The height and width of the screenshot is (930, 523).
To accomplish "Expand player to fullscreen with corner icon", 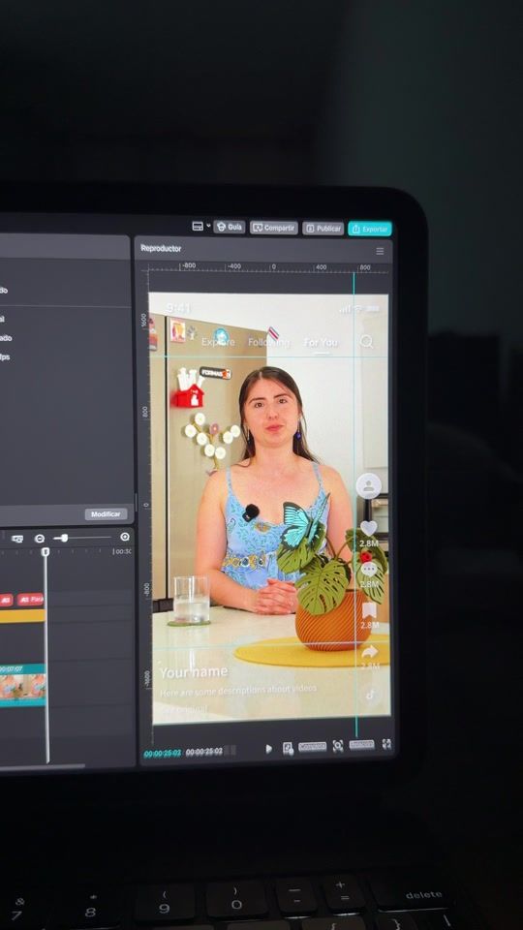I will click(x=386, y=744).
